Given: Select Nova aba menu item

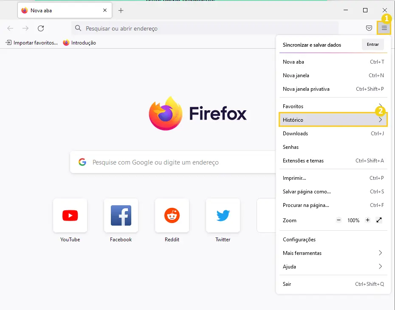Looking at the screenshot, I should coord(333,62).
